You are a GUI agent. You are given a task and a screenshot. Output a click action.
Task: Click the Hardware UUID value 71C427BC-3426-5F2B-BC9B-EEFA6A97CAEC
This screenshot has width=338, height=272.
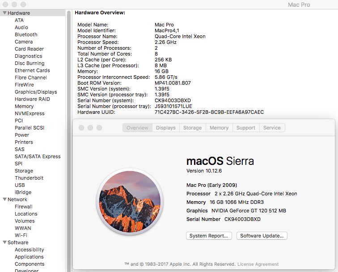click(x=209, y=112)
